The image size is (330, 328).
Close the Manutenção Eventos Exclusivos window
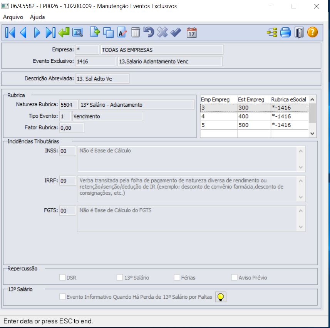point(316,6)
